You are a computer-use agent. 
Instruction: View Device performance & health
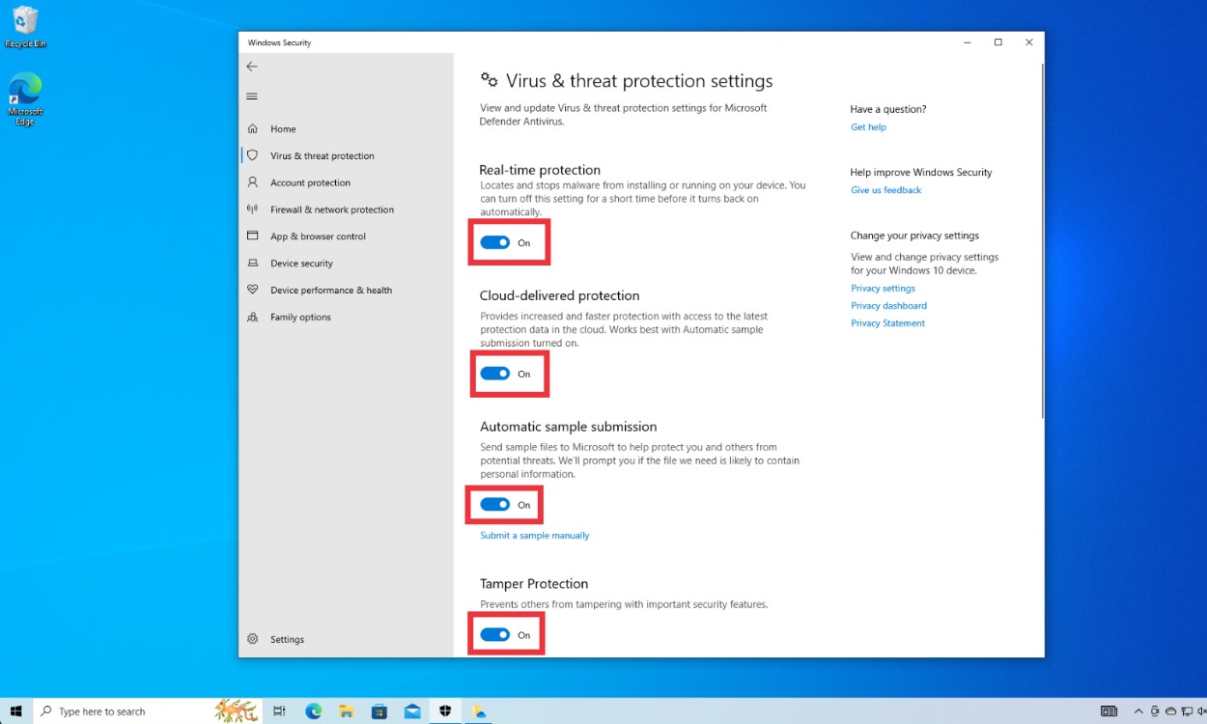pyautogui.click(x=331, y=290)
